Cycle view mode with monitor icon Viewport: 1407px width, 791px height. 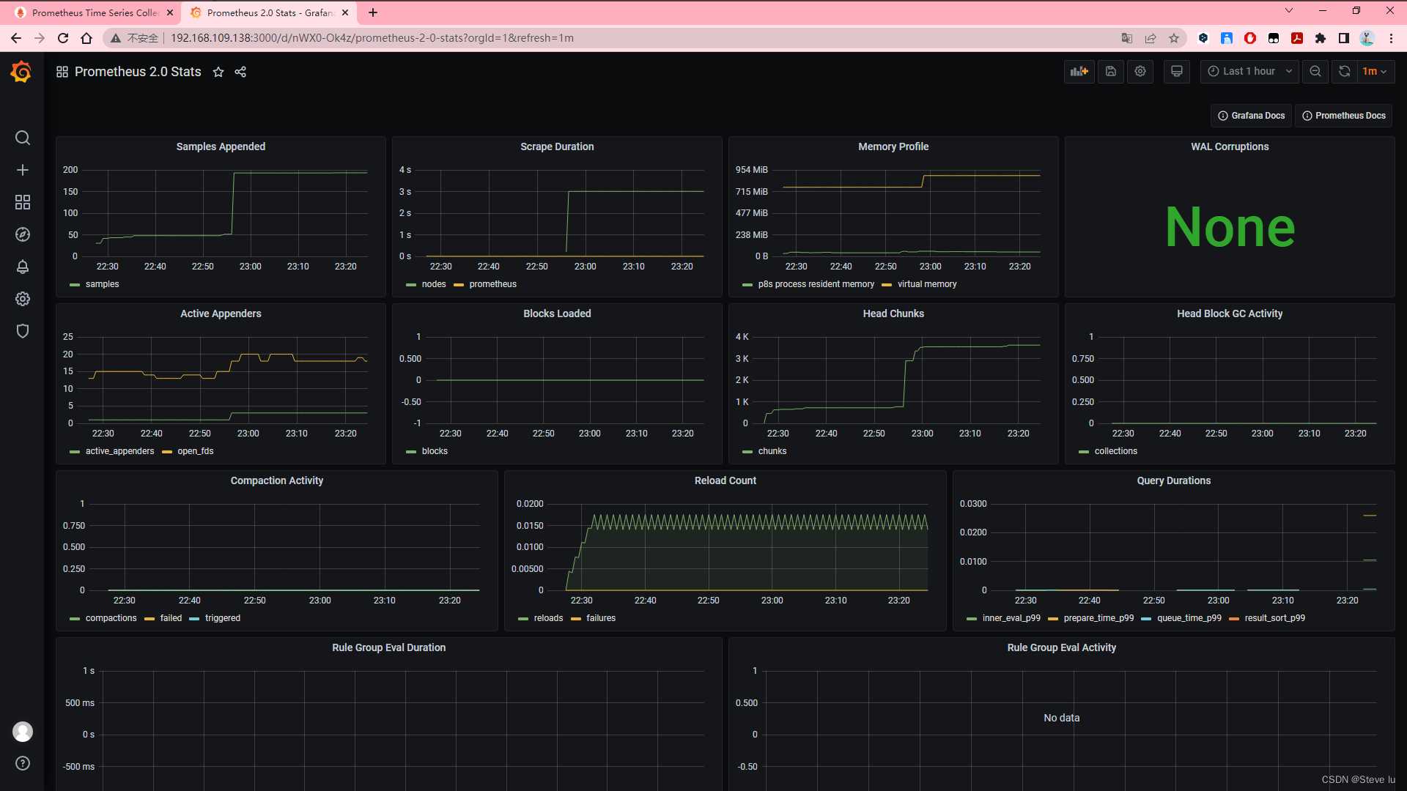[x=1177, y=71]
